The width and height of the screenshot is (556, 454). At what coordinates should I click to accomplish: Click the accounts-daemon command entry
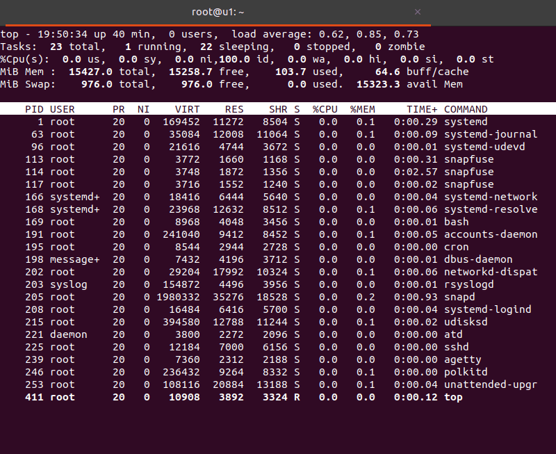tap(491, 234)
